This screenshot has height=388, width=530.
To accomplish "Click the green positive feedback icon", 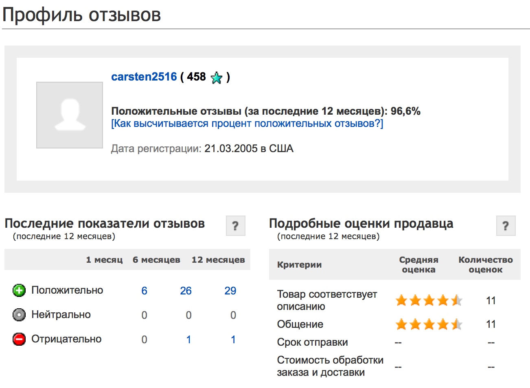I will pyautogui.click(x=19, y=290).
